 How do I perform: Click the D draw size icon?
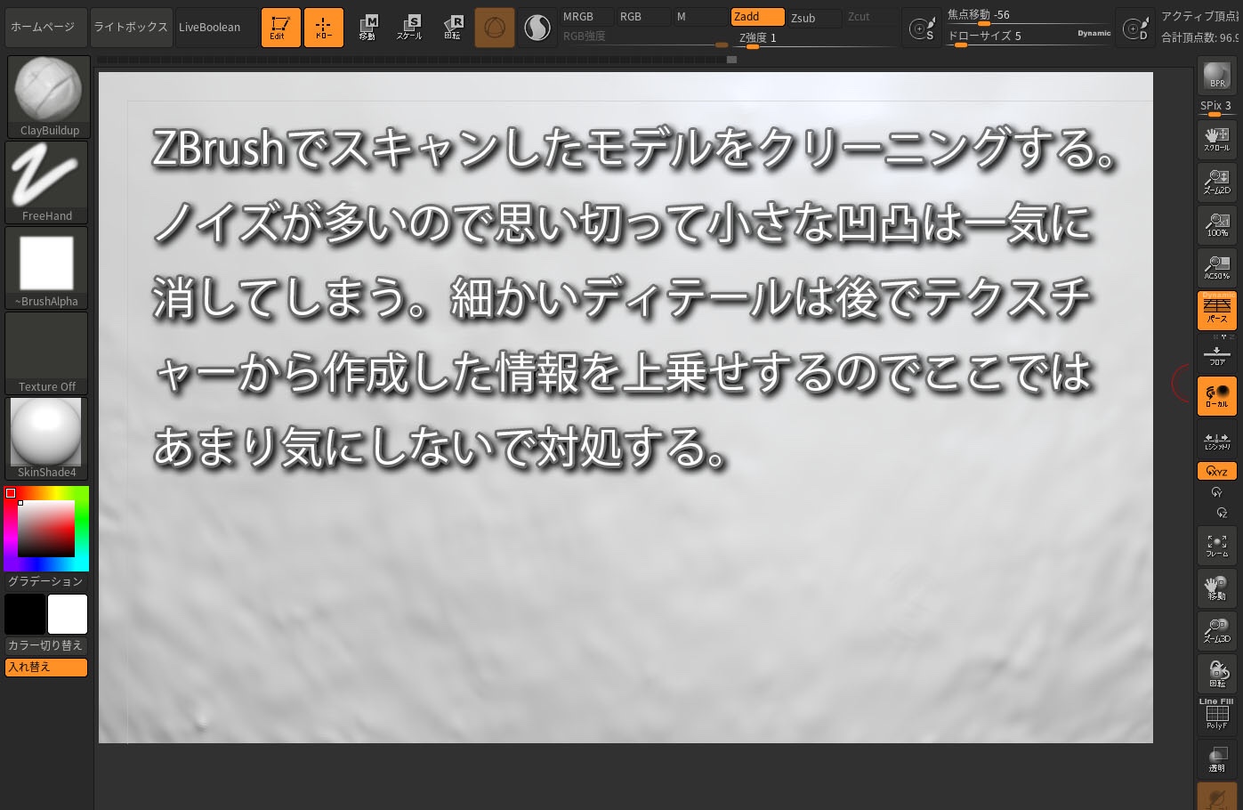1135,28
